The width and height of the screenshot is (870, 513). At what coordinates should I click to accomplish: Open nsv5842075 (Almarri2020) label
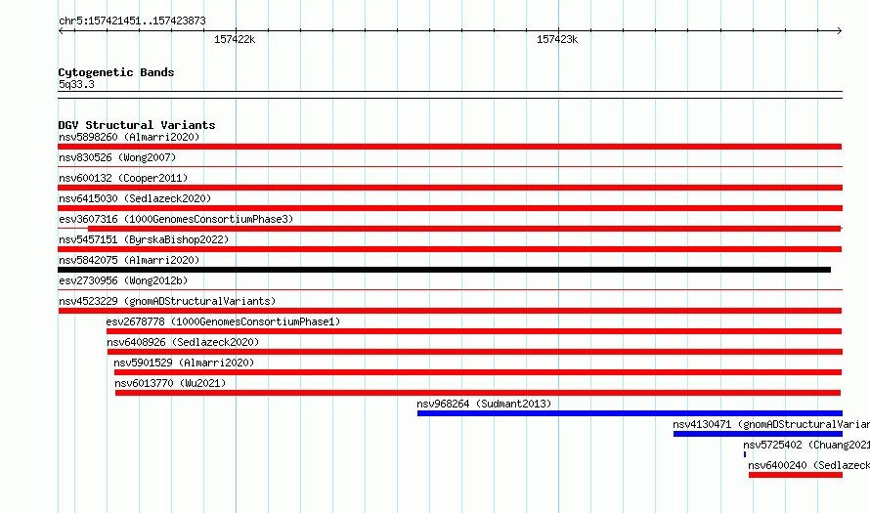pyautogui.click(x=129, y=260)
